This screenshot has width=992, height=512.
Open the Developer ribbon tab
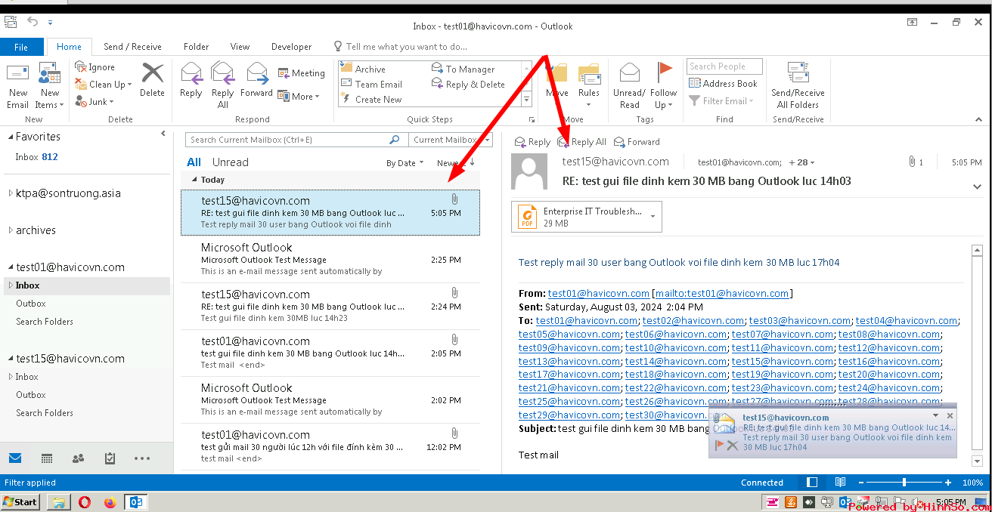[291, 47]
